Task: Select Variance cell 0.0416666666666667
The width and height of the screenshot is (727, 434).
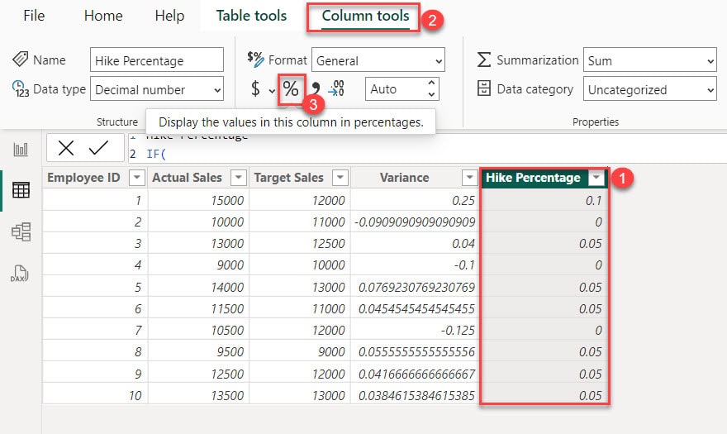Action: tap(416, 374)
